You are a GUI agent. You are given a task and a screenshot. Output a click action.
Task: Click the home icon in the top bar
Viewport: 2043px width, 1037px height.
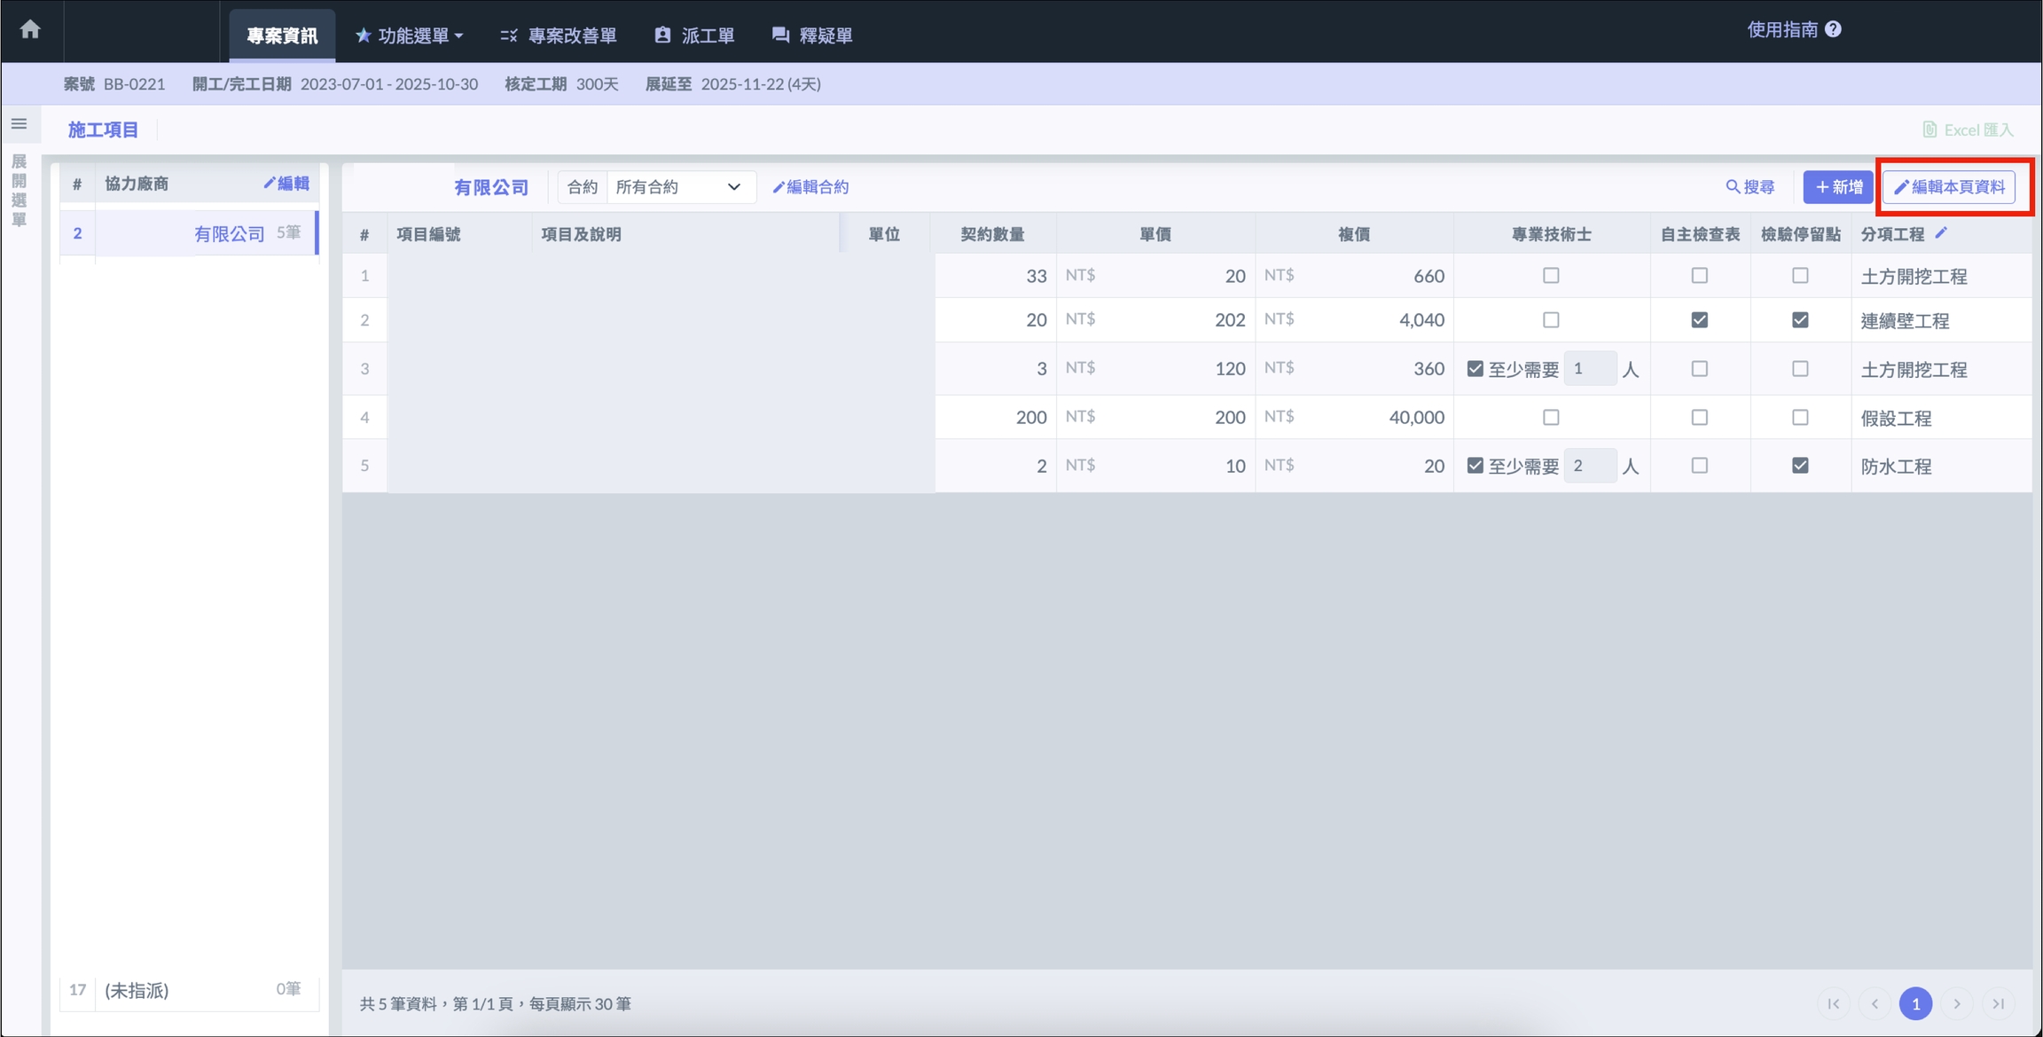[30, 29]
